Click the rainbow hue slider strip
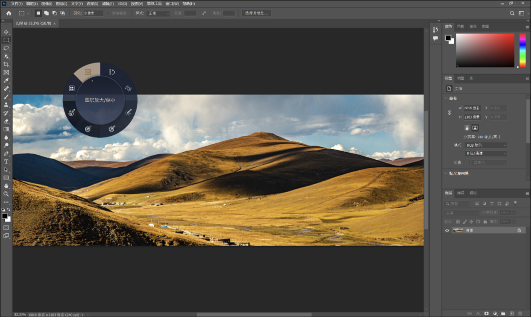 tap(523, 50)
